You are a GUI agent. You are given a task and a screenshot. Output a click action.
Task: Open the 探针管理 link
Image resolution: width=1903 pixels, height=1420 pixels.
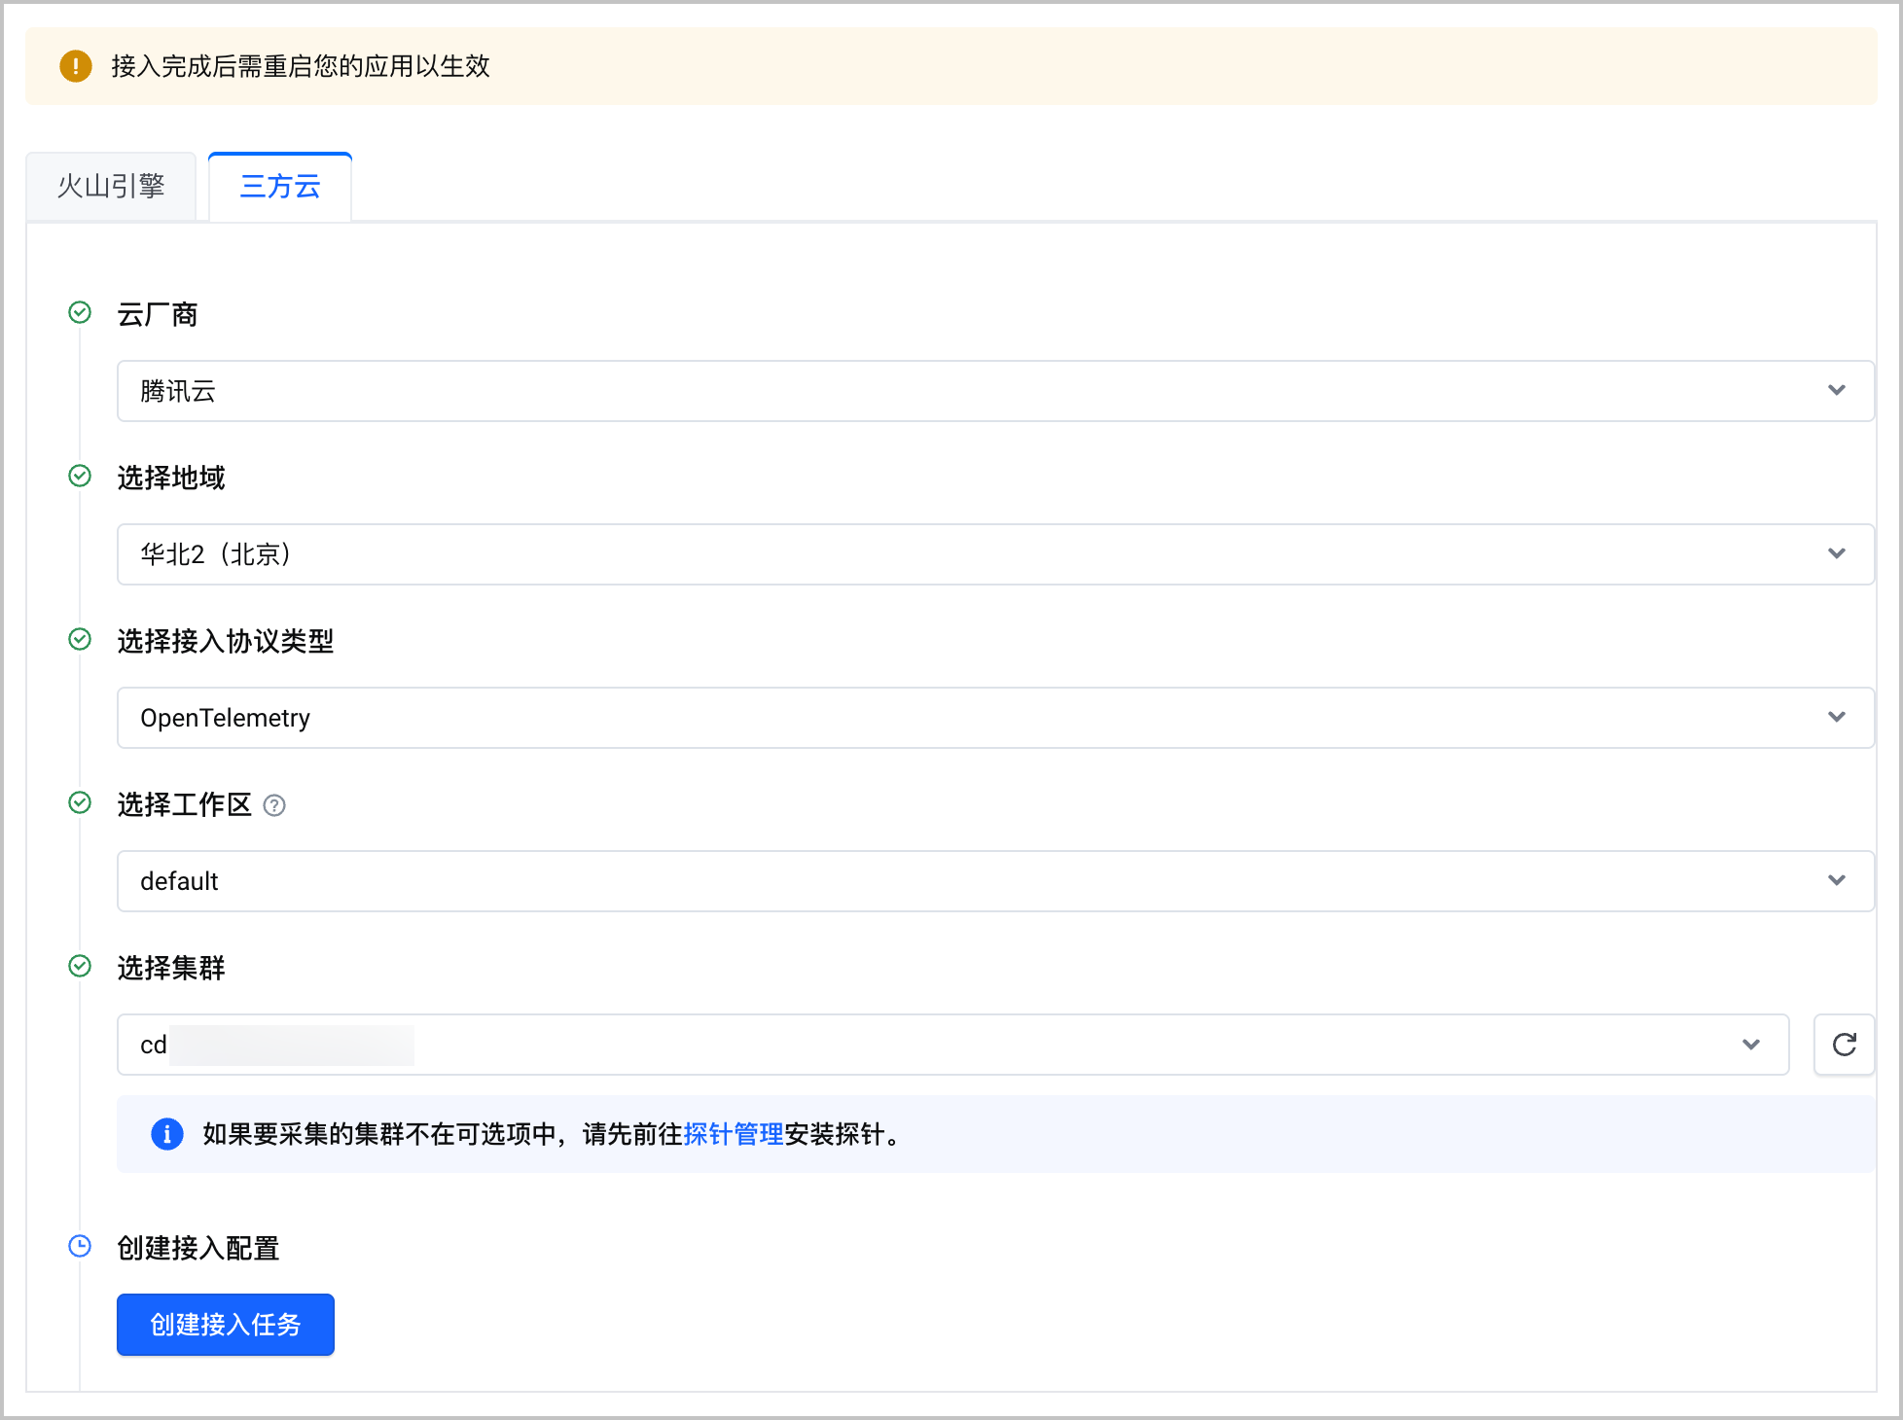(x=734, y=1134)
